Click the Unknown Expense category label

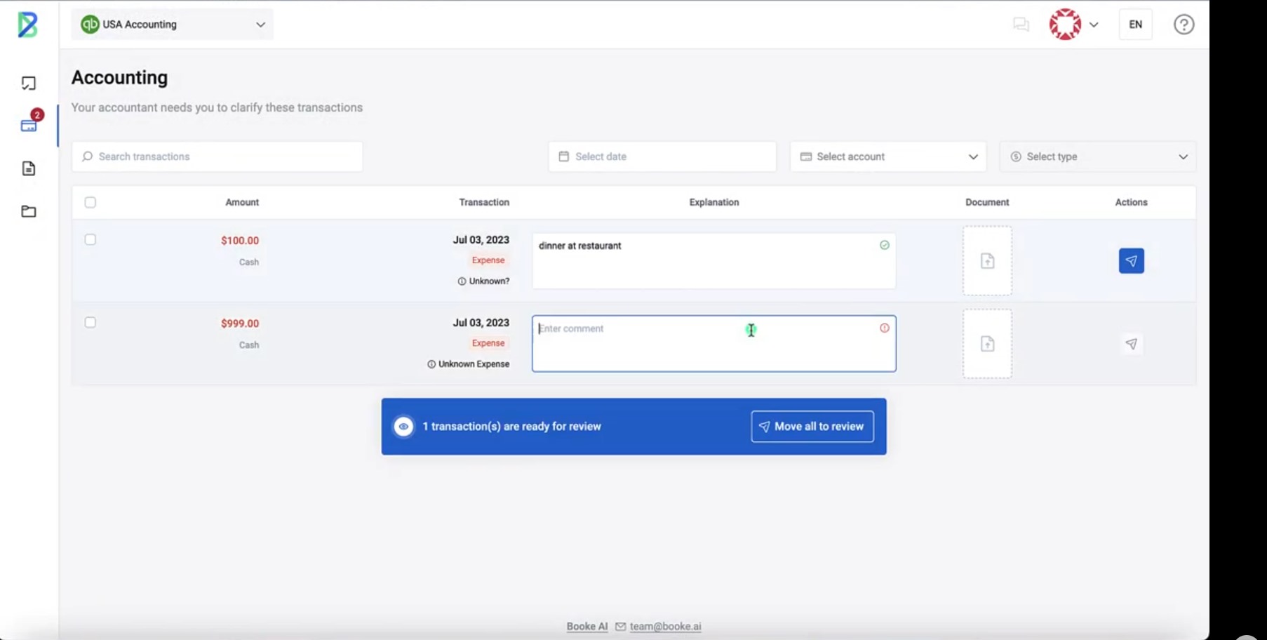pyautogui.click(x=474, y=364)
